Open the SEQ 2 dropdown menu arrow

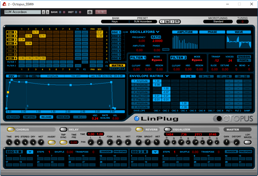coord(155,152)
